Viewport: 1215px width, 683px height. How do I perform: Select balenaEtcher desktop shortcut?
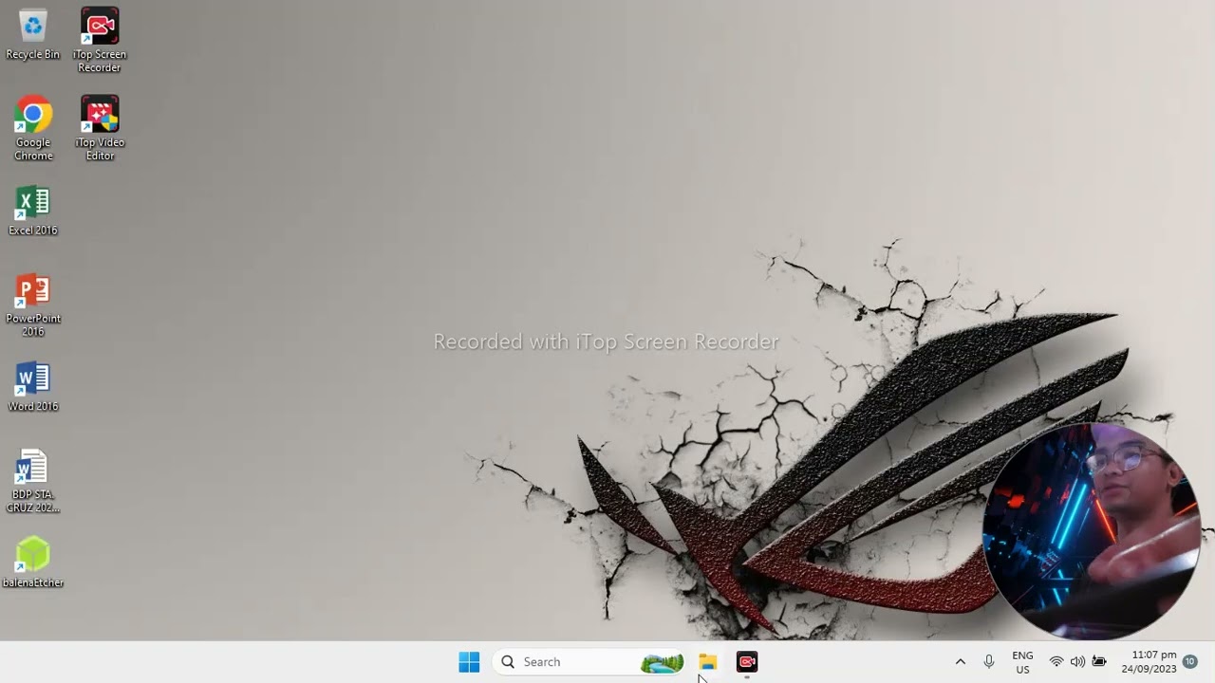coord(33,563)
